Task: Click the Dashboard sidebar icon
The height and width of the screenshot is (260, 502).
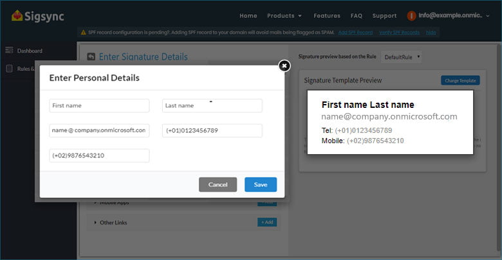Action: 9,51
